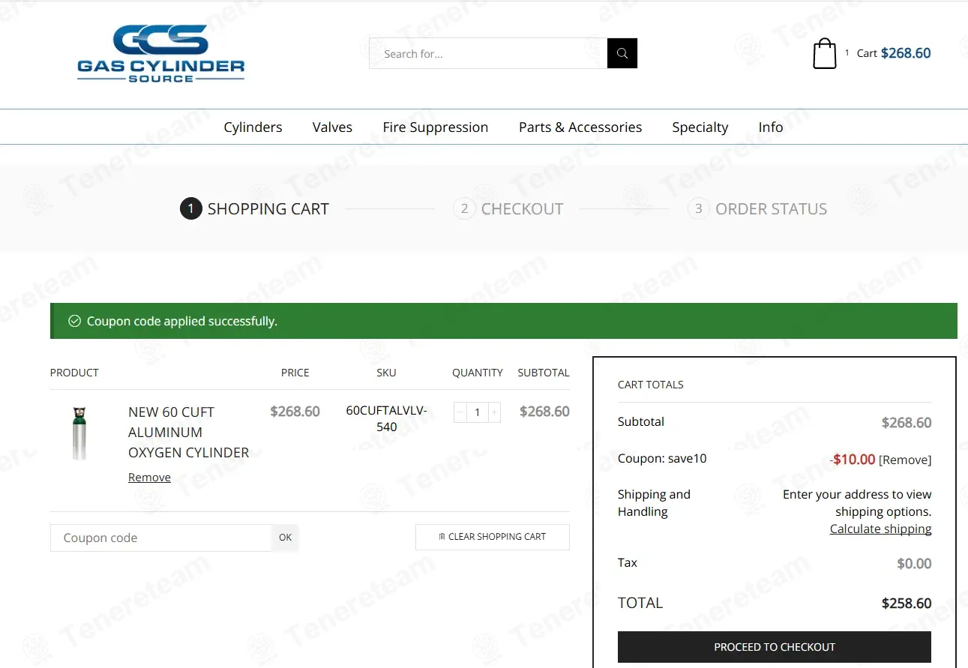
Task: Click the Calculate shipping link
Action: [x=880, y=529]
